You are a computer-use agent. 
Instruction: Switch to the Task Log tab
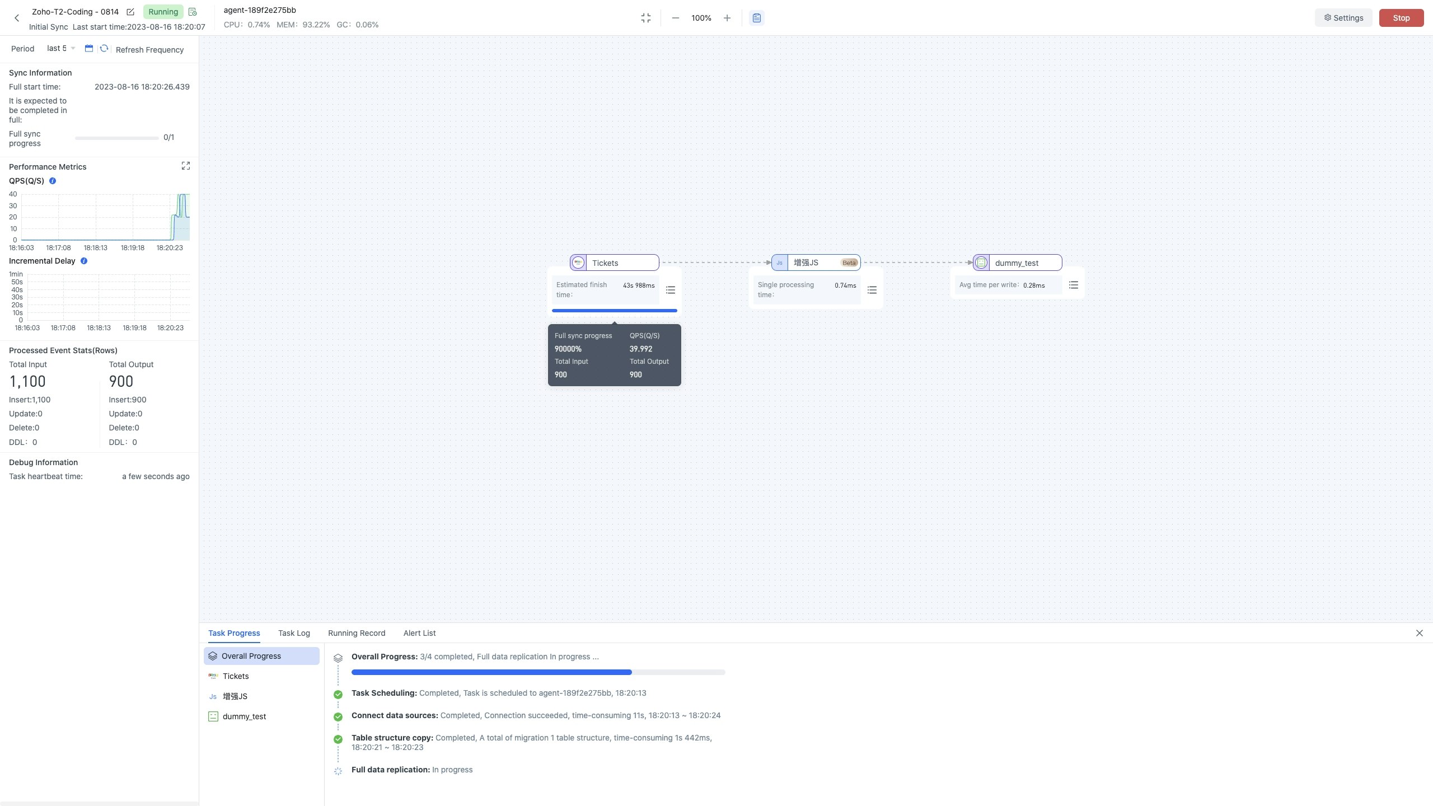tap(294, 633)
